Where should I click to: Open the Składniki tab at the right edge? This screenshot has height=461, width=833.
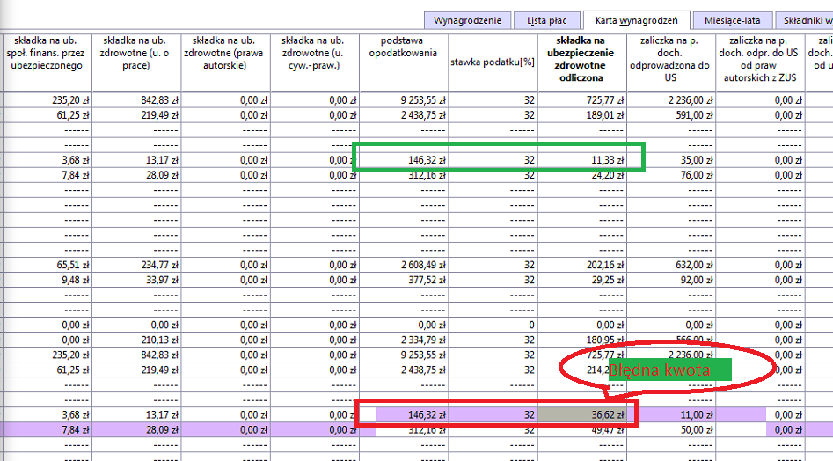(x=804, y=21)
